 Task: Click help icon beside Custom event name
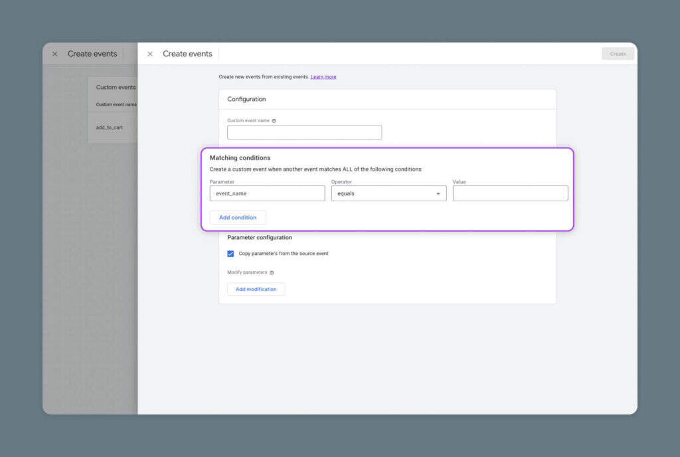point(274,121)
